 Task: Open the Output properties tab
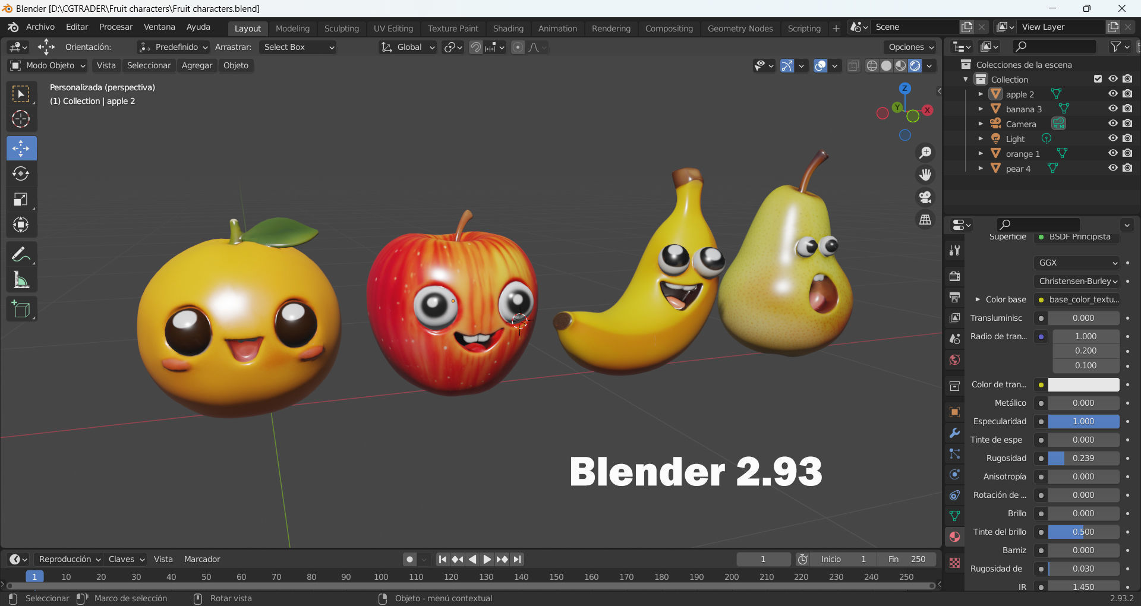[x=954, y=297]
